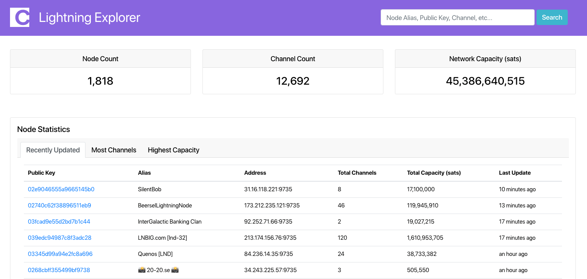Click the Lightning Explorer logo icon
The image size is (587, 279).
pyautogui.click(x=20, y=17)
